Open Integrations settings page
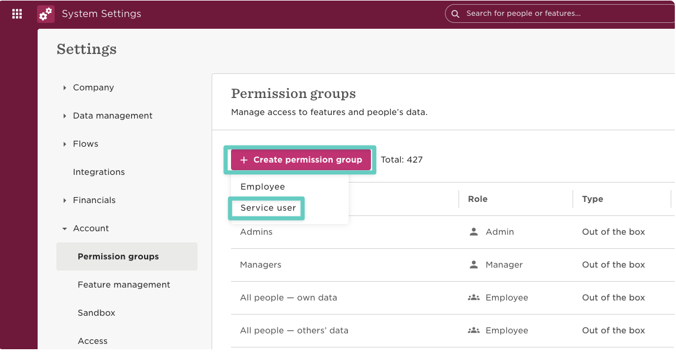The image size is (676, 358). tap(99, 172)
